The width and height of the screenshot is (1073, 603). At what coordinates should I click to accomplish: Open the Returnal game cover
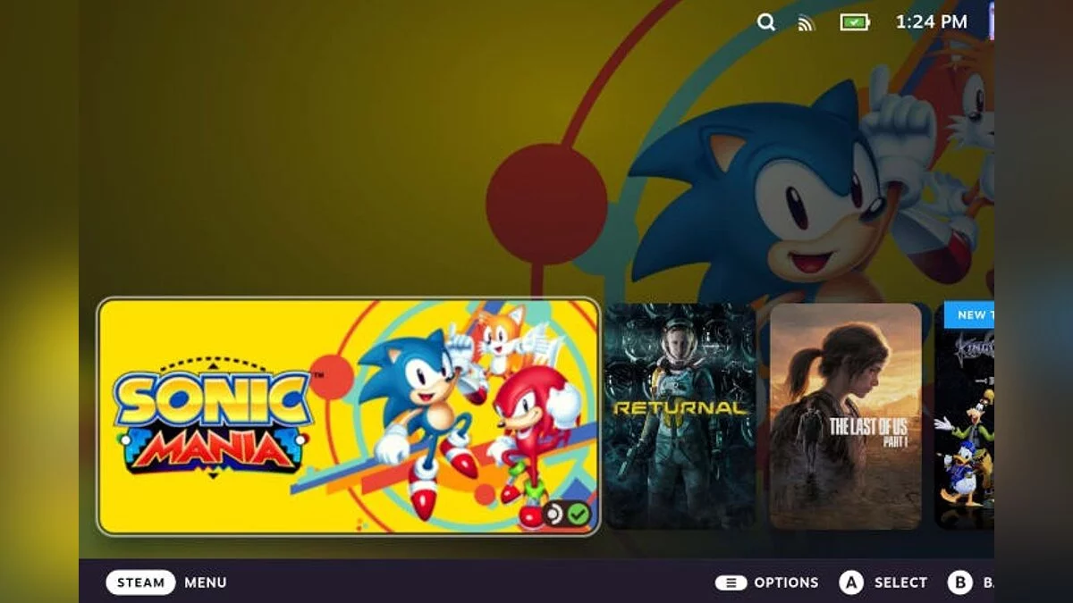point(680,416)
